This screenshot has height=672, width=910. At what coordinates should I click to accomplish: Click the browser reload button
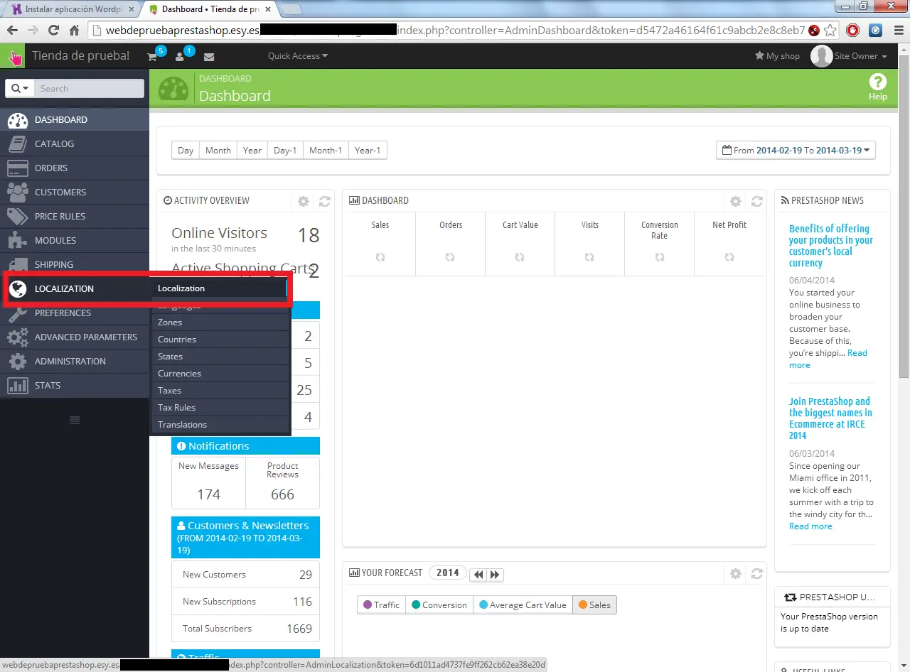53,31
